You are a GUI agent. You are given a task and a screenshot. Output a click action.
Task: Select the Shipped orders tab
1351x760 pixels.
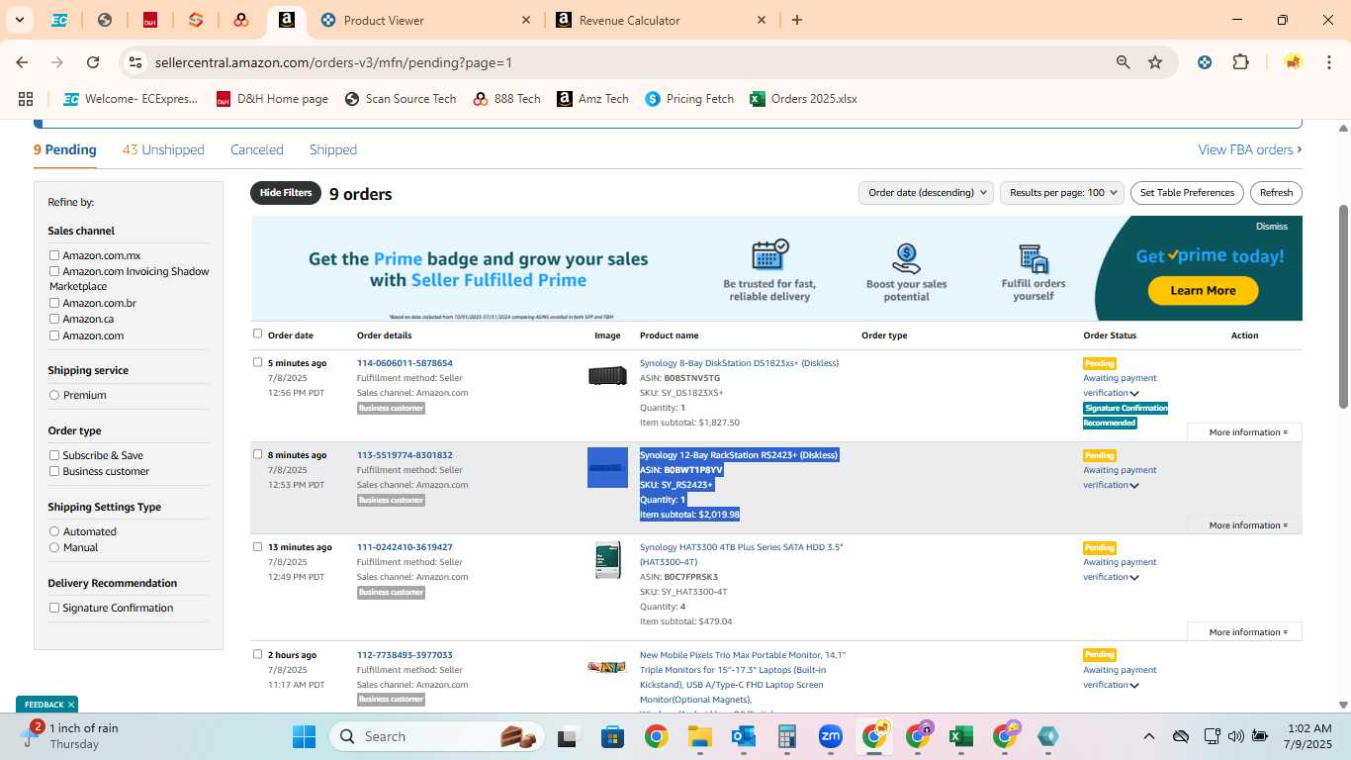click(x=333, y=149)
